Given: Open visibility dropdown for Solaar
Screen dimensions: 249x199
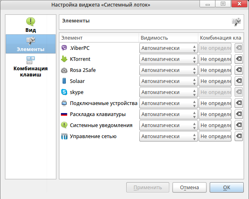Looking at the screenshot, I should pos(168,81).
